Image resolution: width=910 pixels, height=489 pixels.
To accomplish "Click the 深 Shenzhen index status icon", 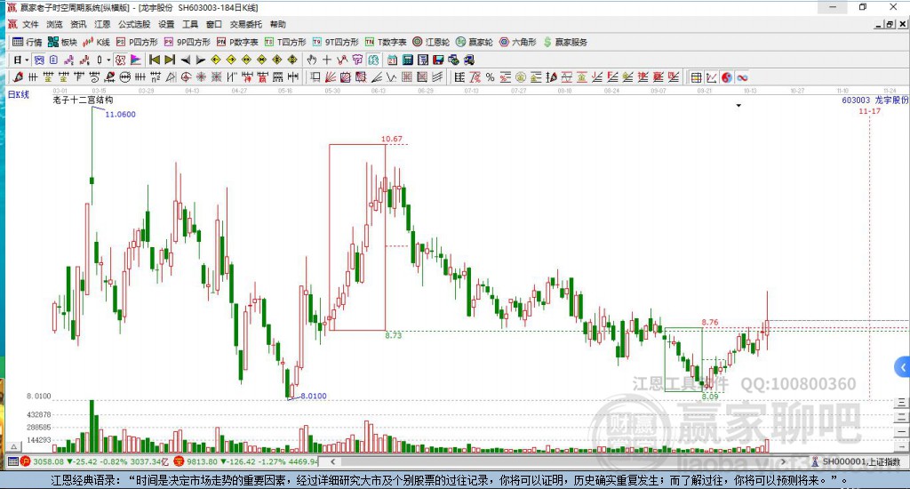I will (x=179, y=461).
